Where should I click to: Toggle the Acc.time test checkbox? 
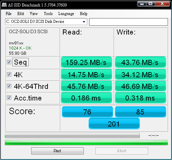point(9,98)
